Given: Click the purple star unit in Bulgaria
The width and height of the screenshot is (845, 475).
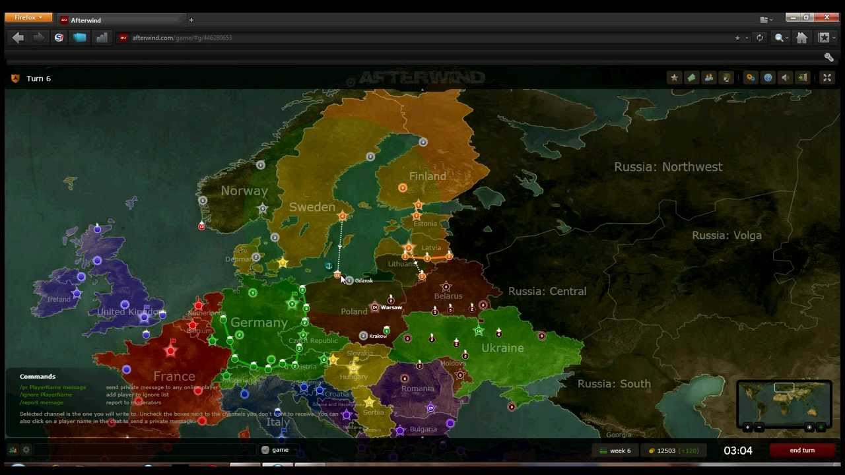Looking at the screenshot, I should click(x=400, y=430).
